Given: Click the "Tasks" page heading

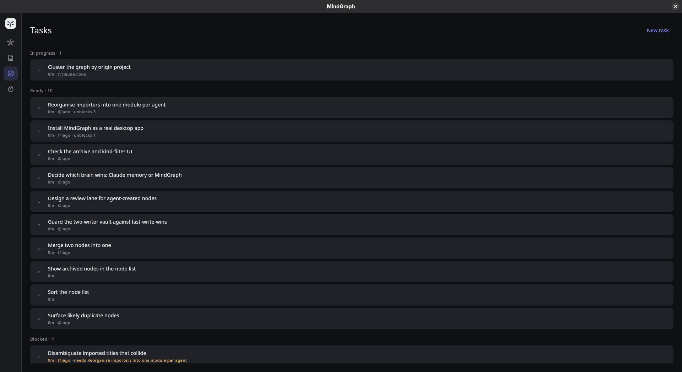Looking at the screenshot, I should click(41, 31).
